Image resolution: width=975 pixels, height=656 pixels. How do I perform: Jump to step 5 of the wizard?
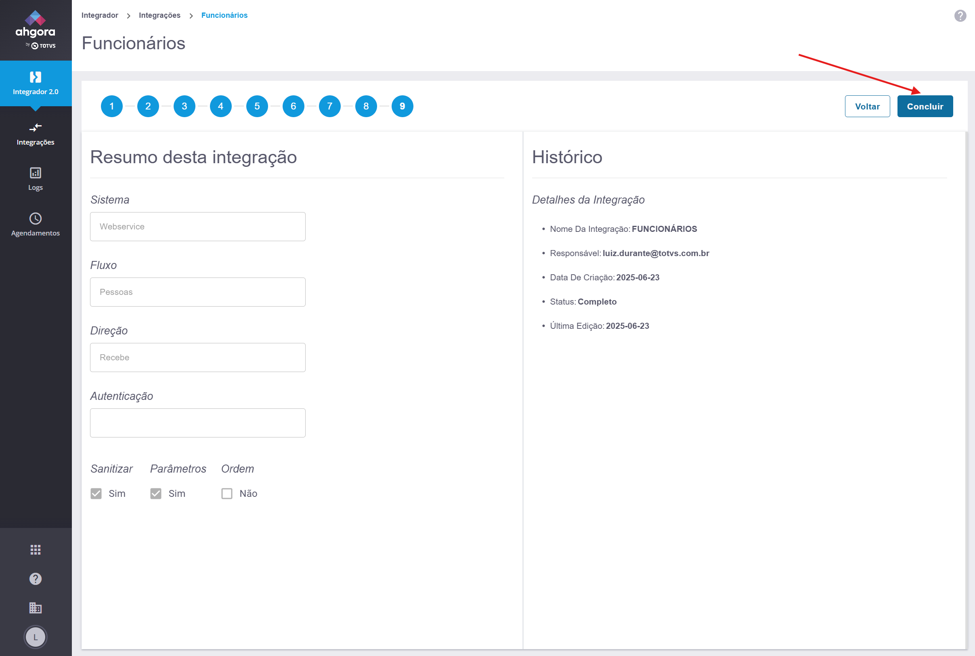coord(257,106)
